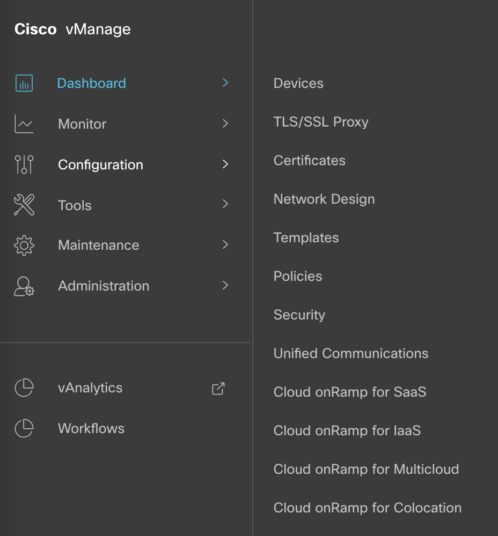Expand the Monitor submenu arrow
The width and height of the screenshot is (498, 536).
pyautogui.click(x=225, y=124)
